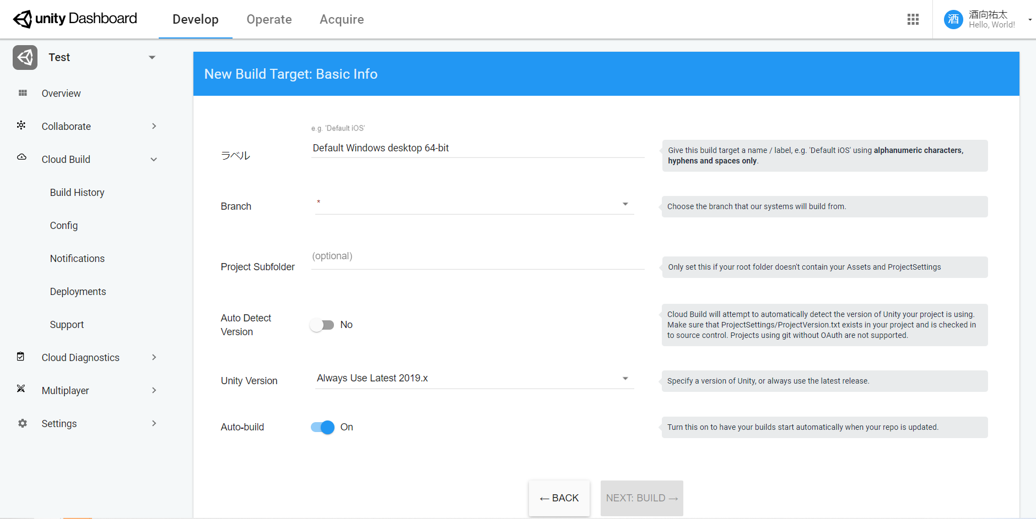
Task: Open the Branch dropdown
Action: 474,204
